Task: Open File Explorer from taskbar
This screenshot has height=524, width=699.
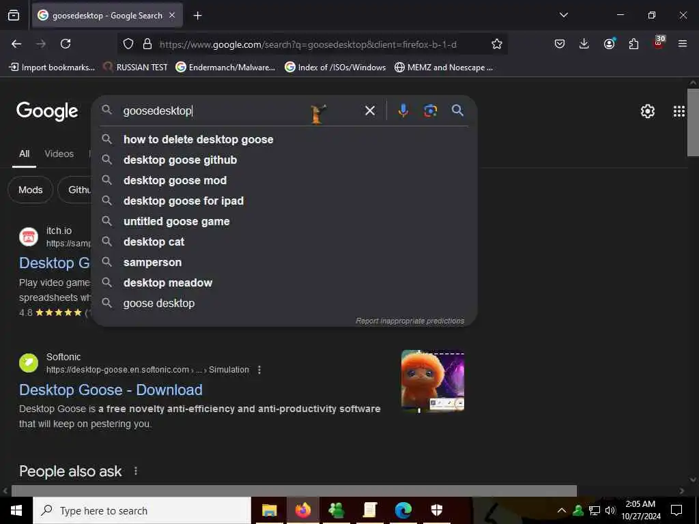Action: coord(269,510)
